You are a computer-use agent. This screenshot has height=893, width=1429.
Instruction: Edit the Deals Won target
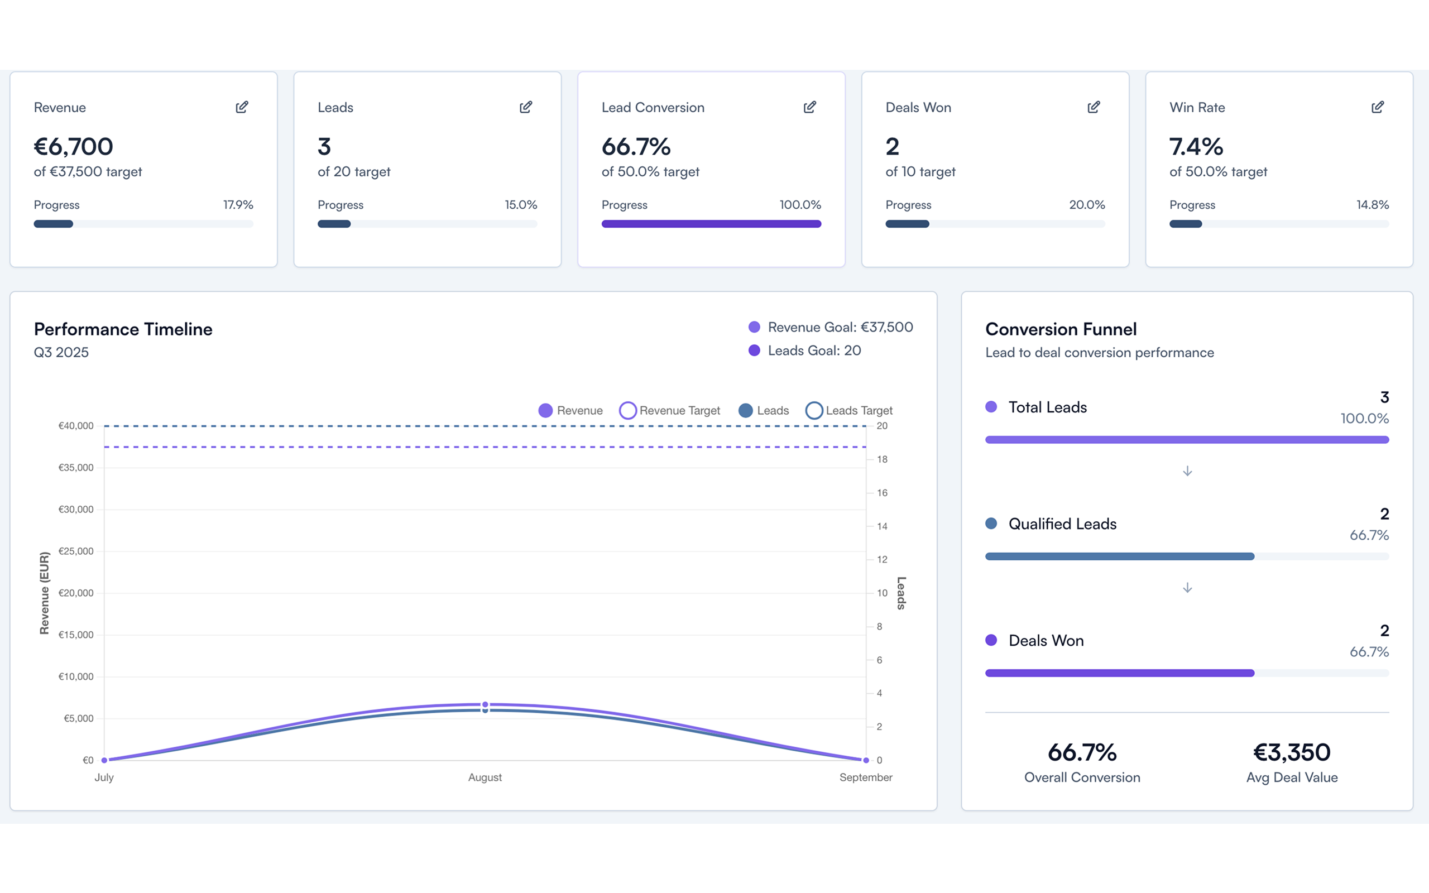1094,107
